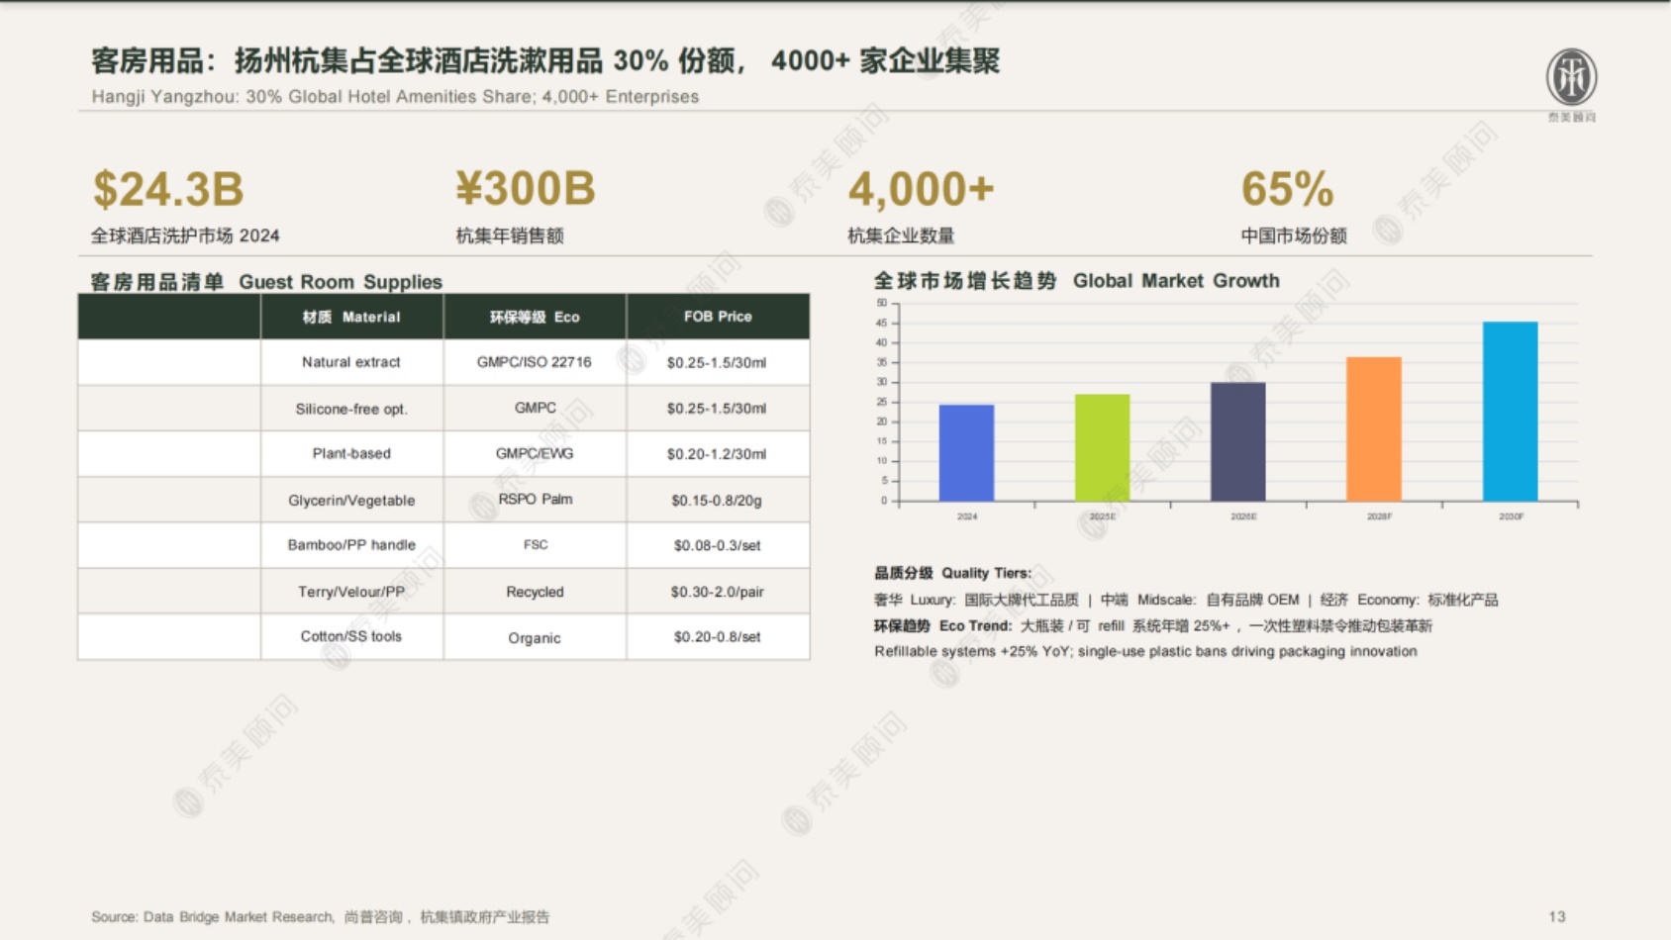The width and height of the screenshot is (1671, 940).
Task: Click the cyan 2030F chart bar
Action: [1510, 412]
